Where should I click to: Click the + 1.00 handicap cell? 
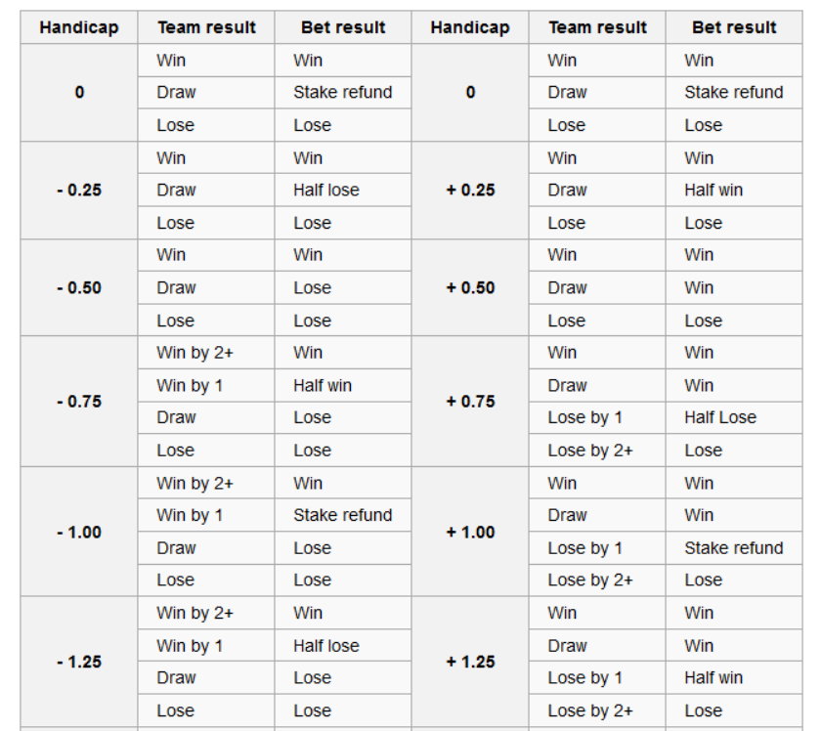click(470, 532)
